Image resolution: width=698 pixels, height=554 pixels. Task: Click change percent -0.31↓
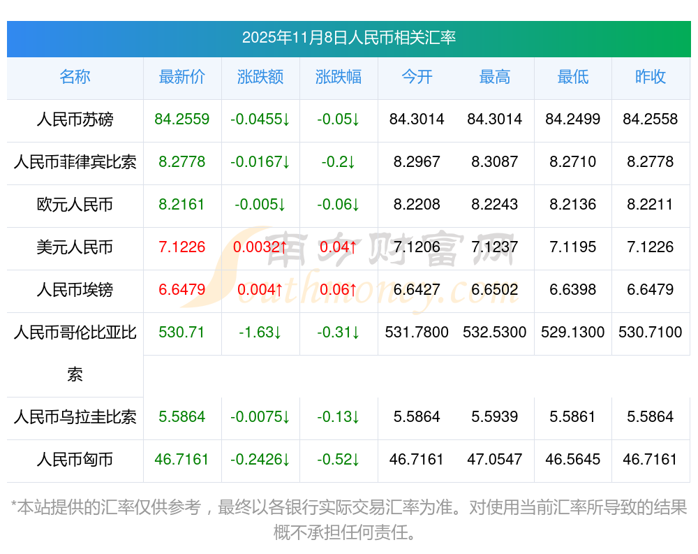[x=339, y=332]
